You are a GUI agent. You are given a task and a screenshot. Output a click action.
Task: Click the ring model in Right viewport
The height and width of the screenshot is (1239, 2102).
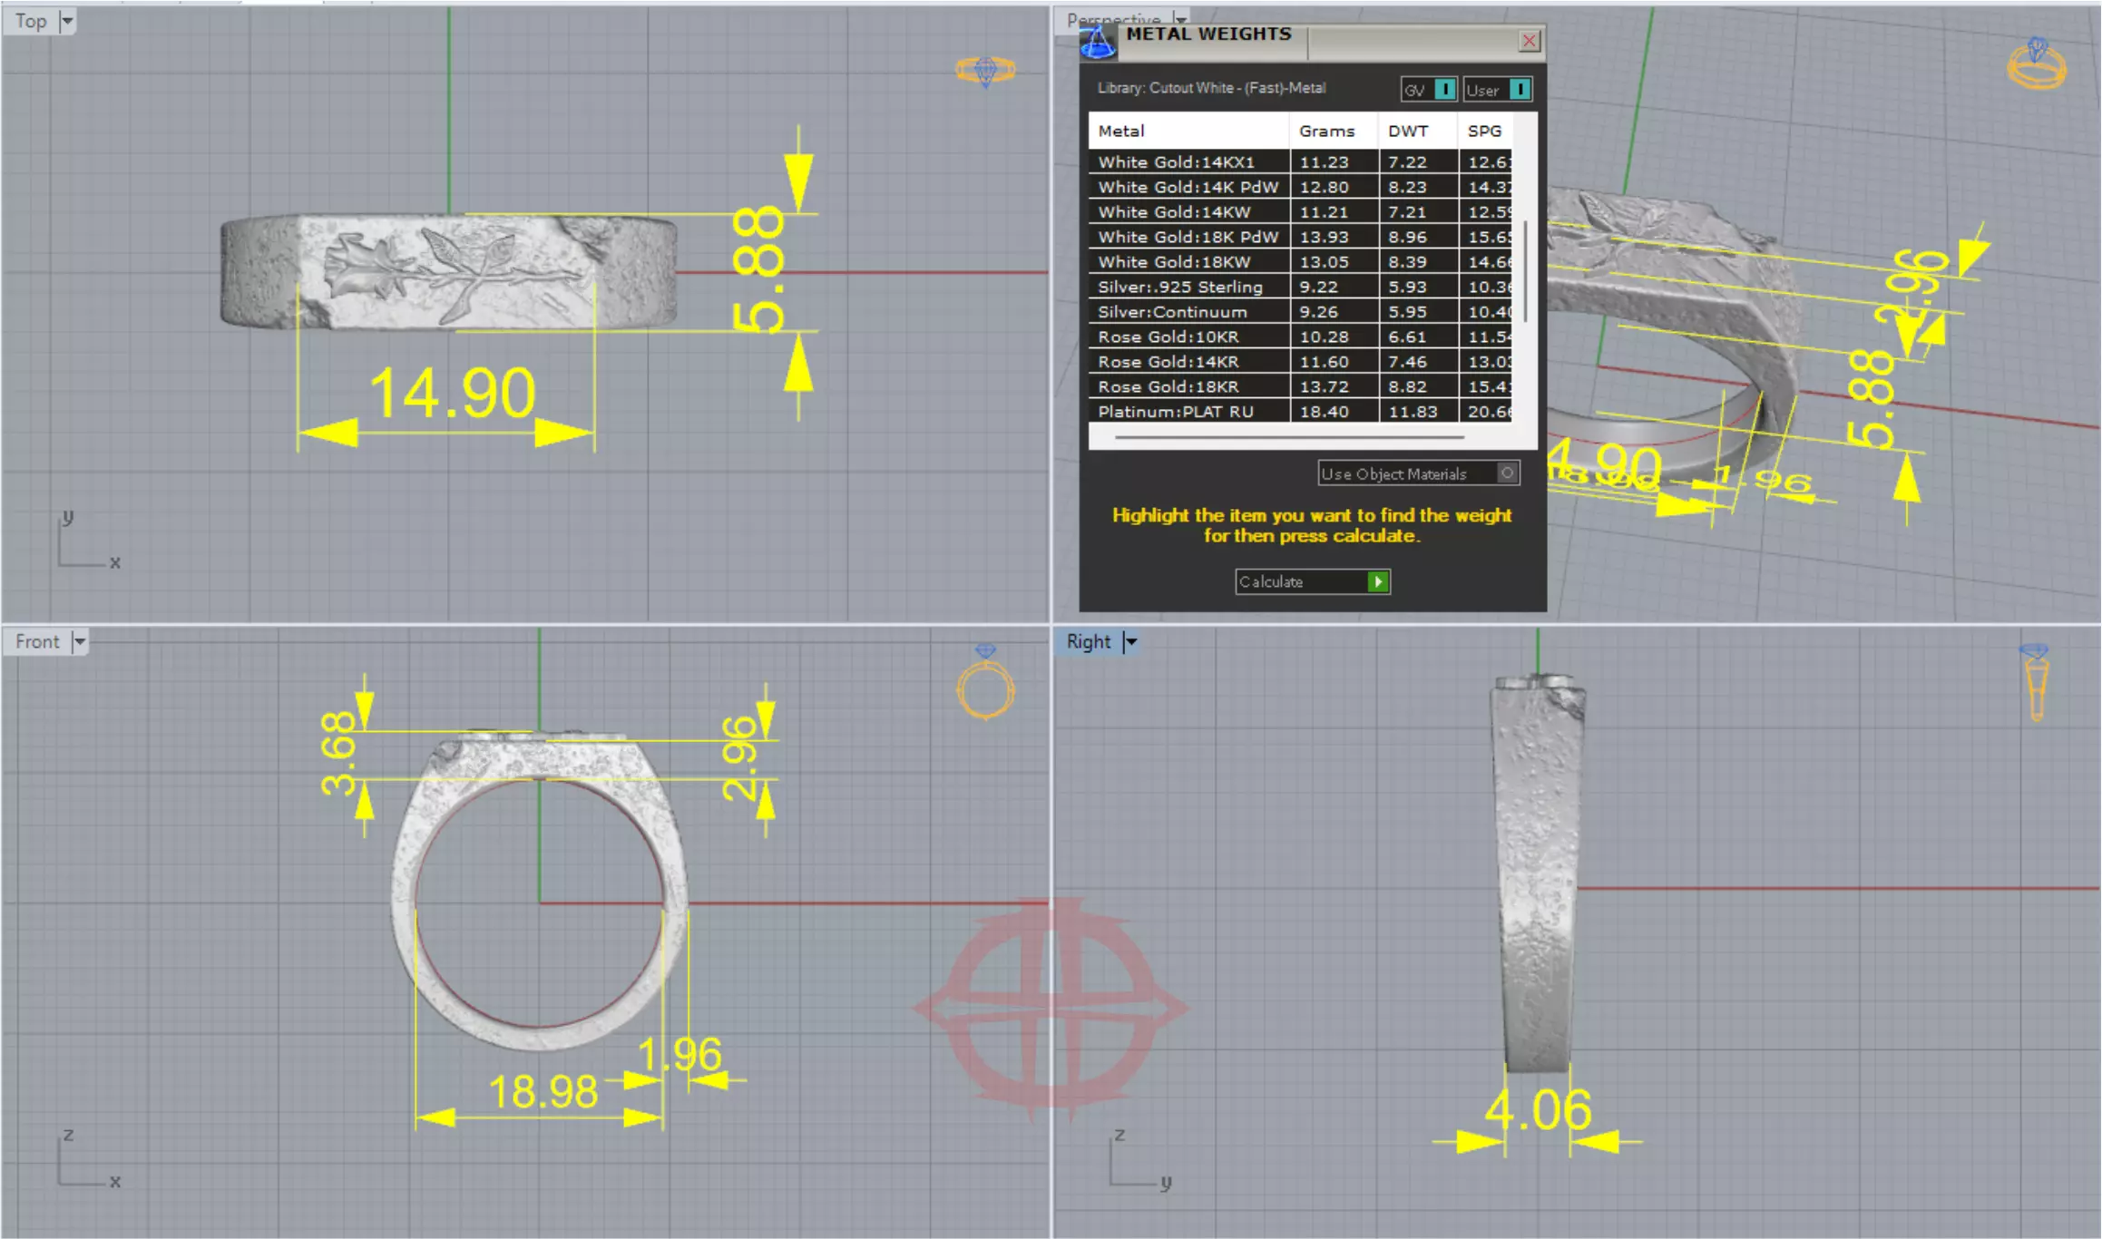1537,873
